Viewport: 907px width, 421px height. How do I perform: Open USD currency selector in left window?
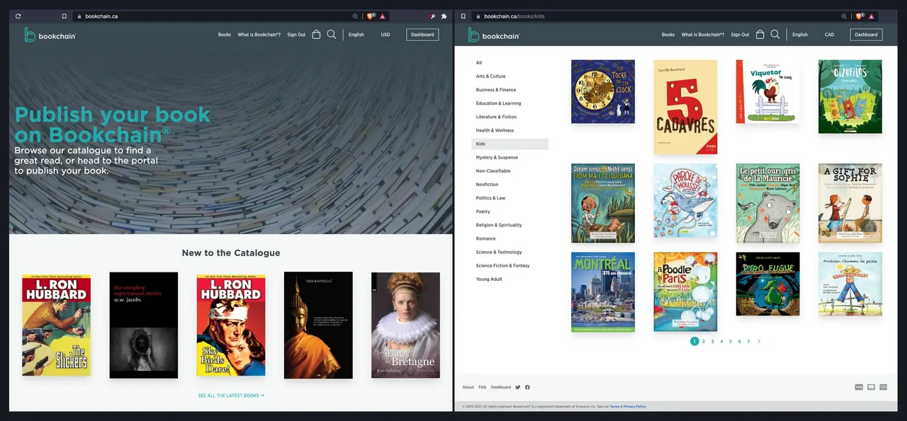point(385,35)
